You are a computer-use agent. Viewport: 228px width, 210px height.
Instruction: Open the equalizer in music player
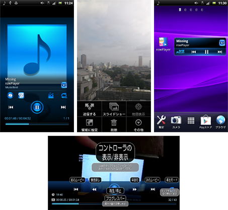click(x=51, y=95)
